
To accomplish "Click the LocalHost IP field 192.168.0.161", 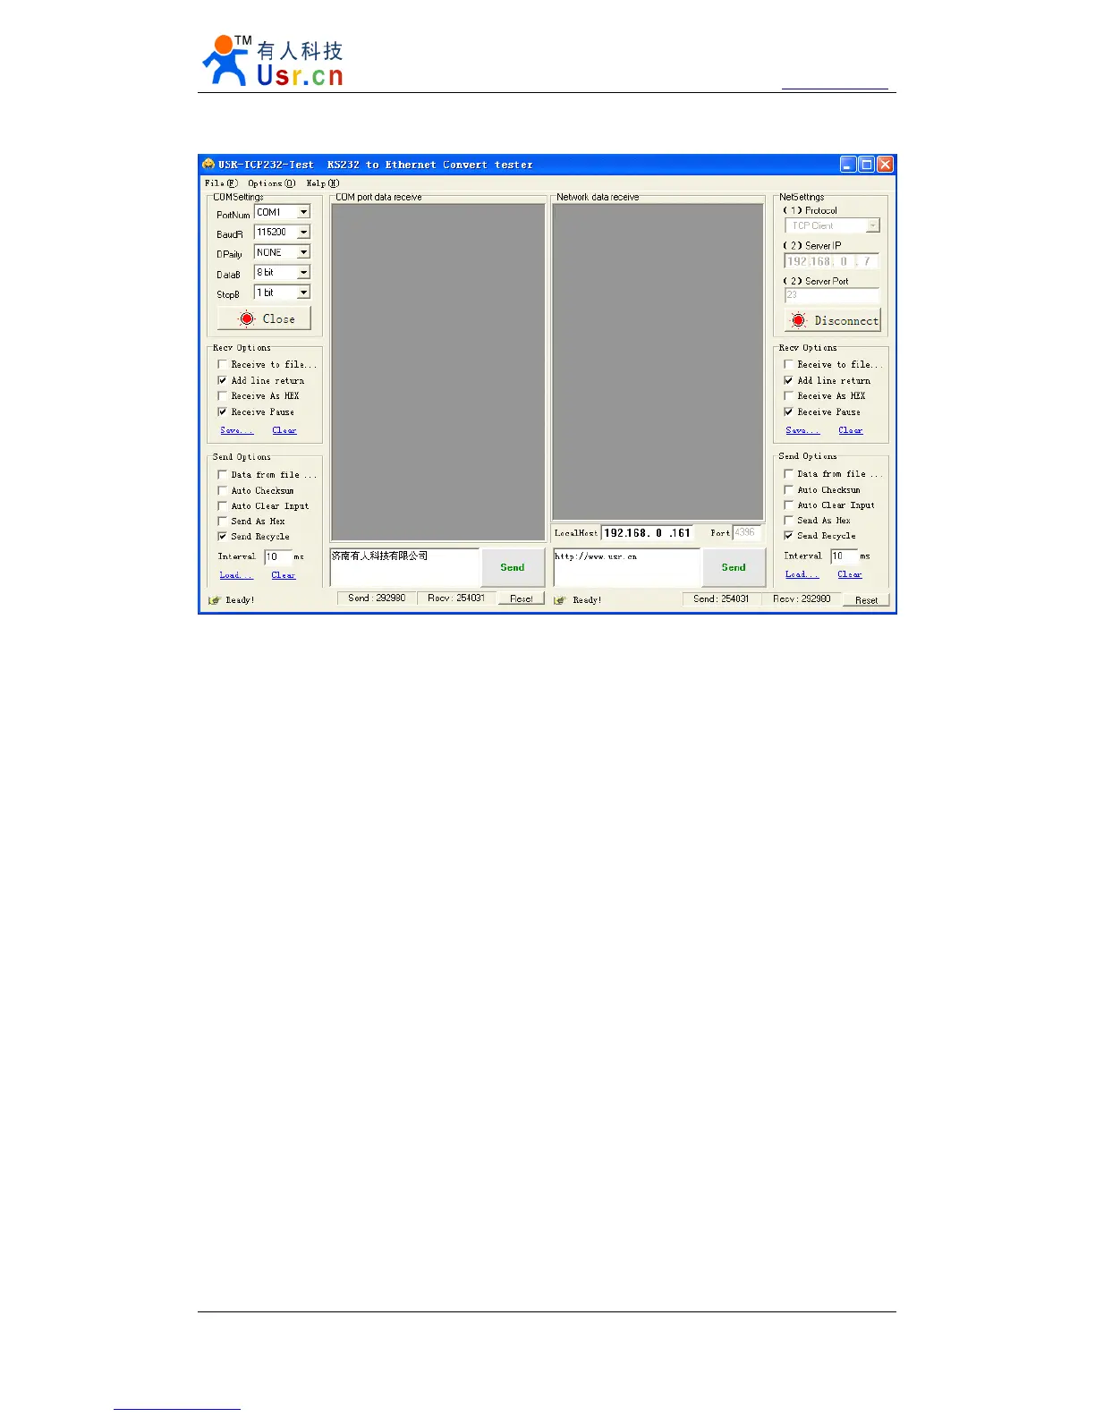I will [648, 533].
